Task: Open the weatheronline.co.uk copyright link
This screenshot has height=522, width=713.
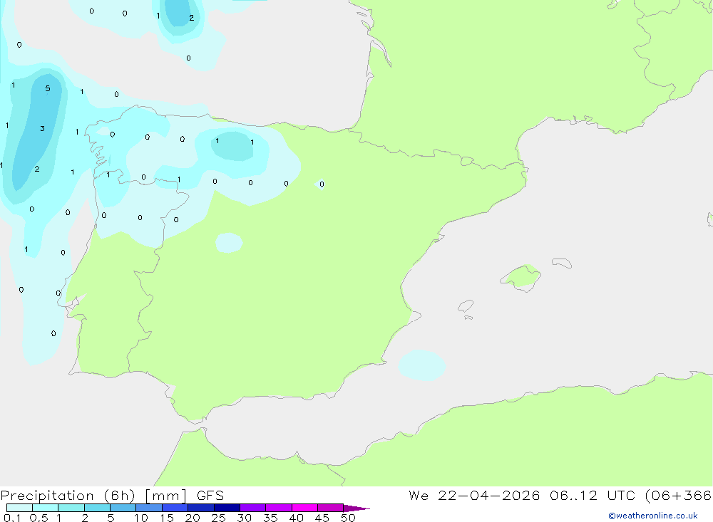Action: point(653,516)
